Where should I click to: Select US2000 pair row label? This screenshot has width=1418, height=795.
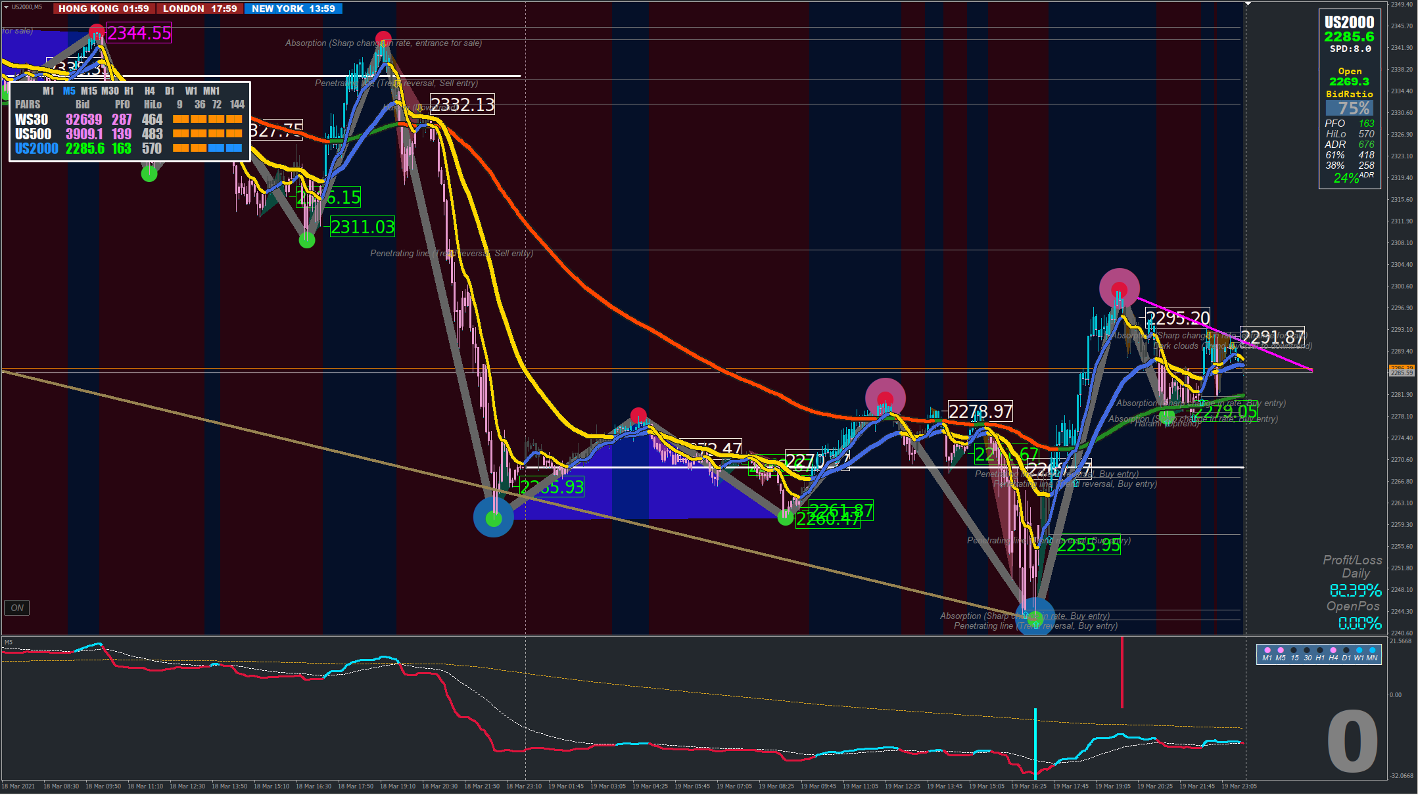tap(36, 148)
